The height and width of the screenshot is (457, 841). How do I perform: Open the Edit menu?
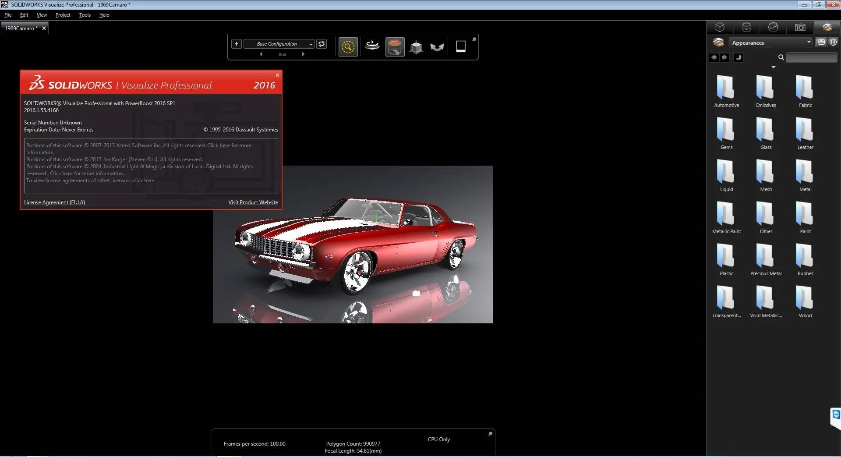coord(24,15)
